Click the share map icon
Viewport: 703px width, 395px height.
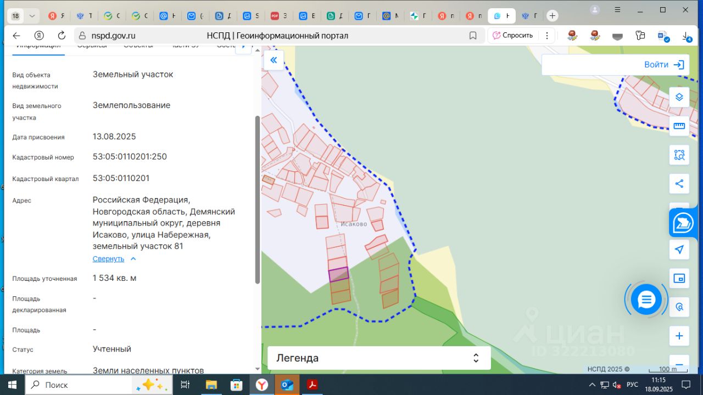pos(679,184)
